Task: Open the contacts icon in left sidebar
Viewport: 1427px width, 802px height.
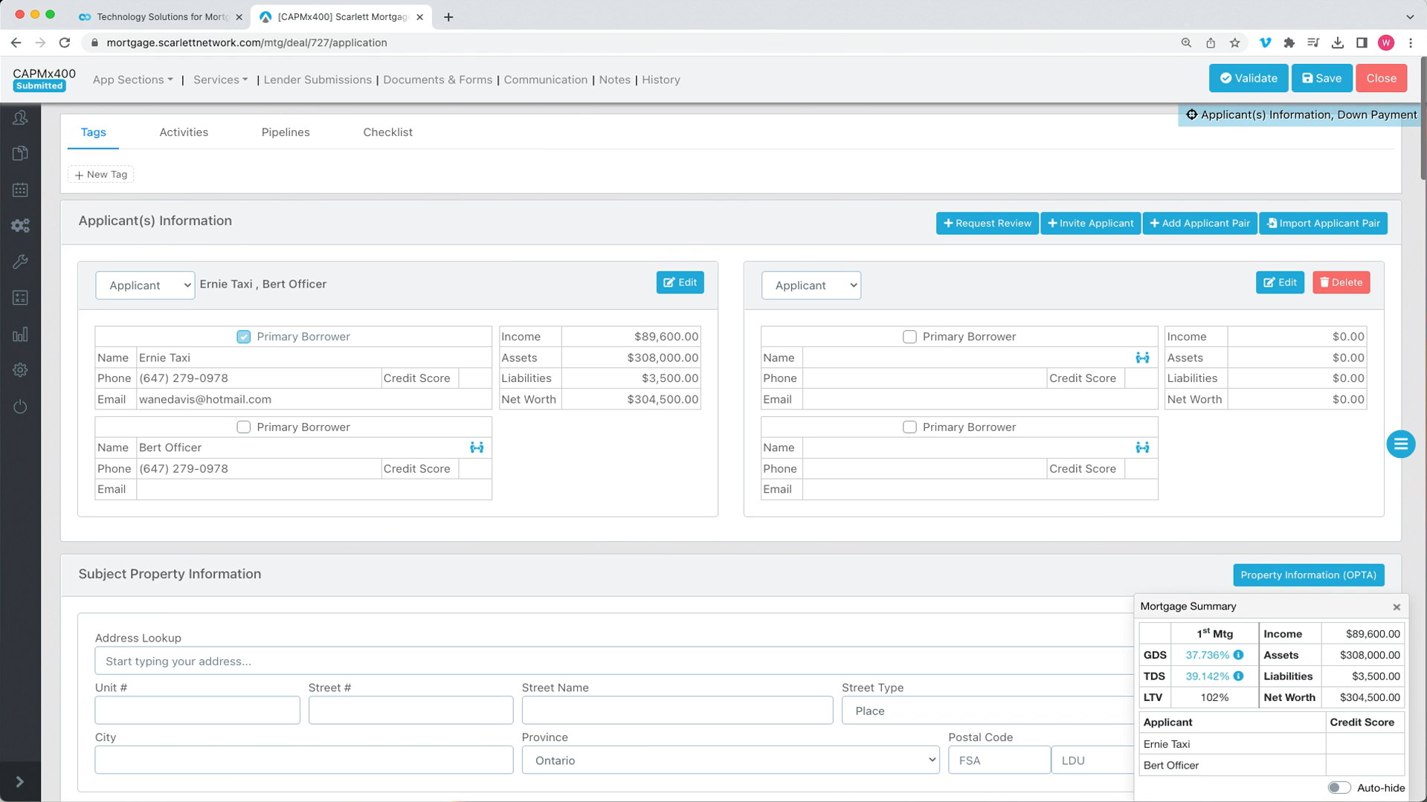Action: [x=20, y=117]
